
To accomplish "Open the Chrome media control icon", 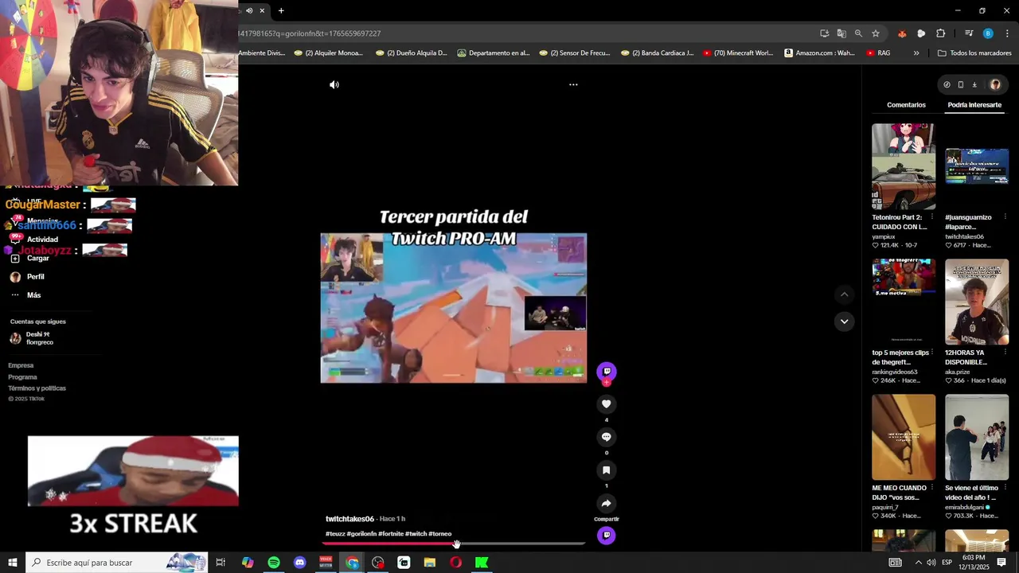I will click(x=969, y=33).
